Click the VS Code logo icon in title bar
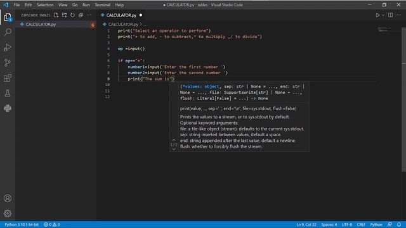The width and height of the screenshot is (406, 228). tap(6, 4)
